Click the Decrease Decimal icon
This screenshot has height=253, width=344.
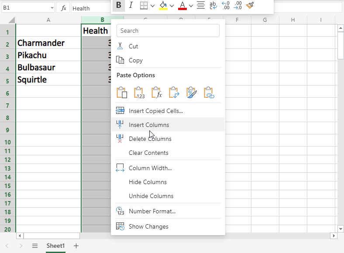(238, 5)
